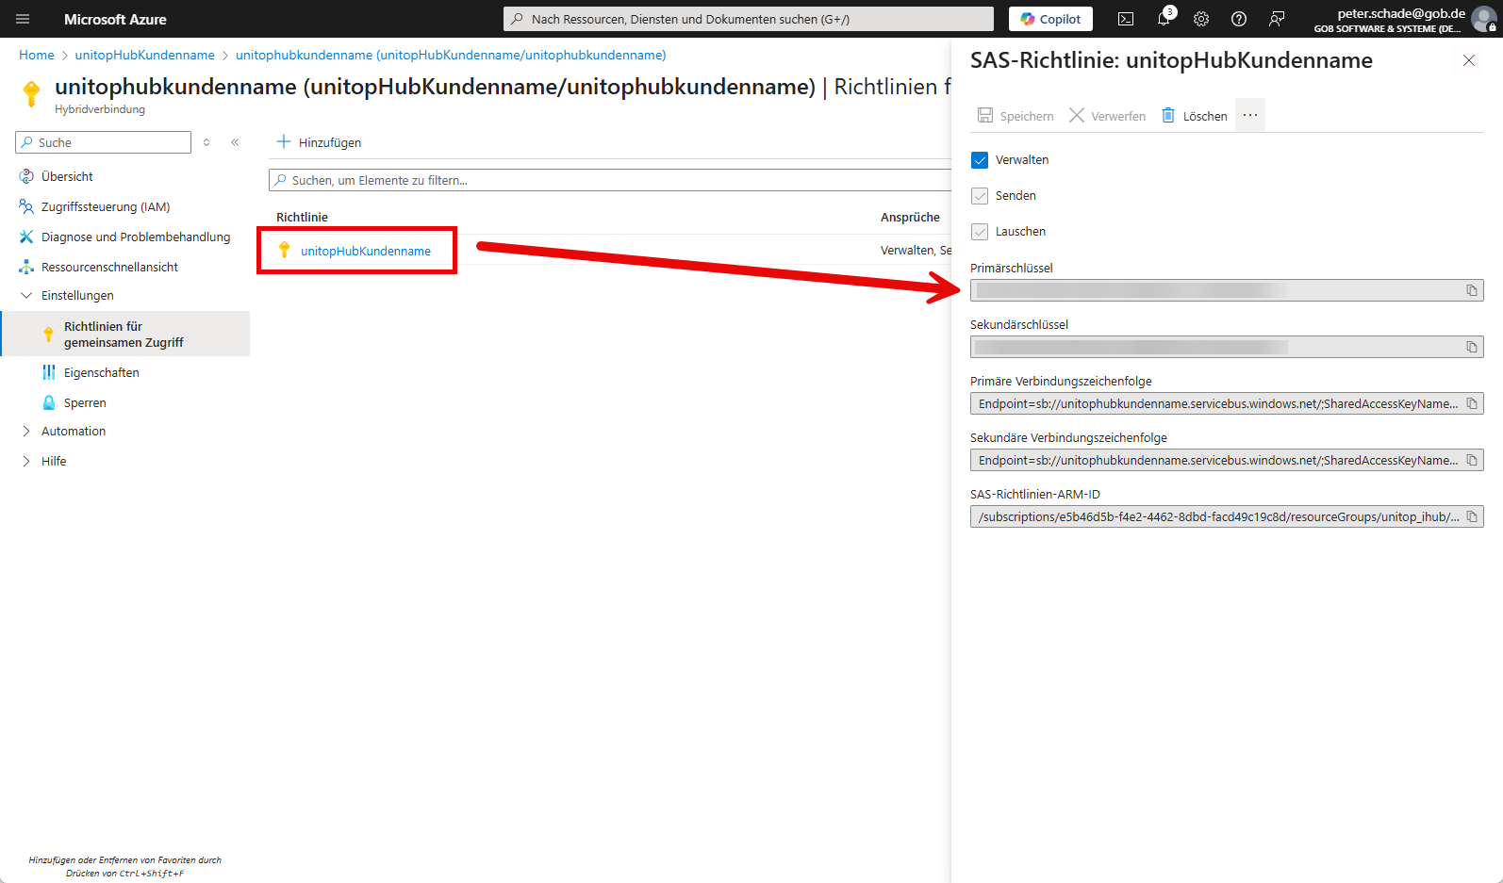Open Eigenschaften in the sidebar

click(101, 373)
